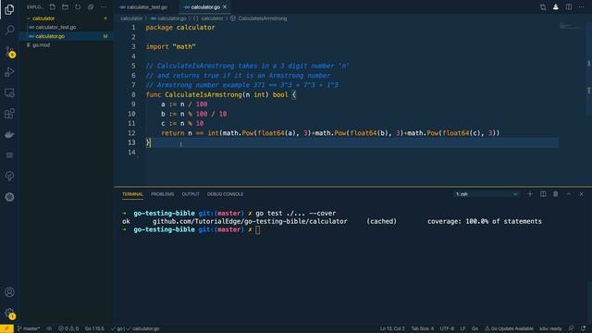Click Go 1.15.5 version in status bar

coord(94,328)
